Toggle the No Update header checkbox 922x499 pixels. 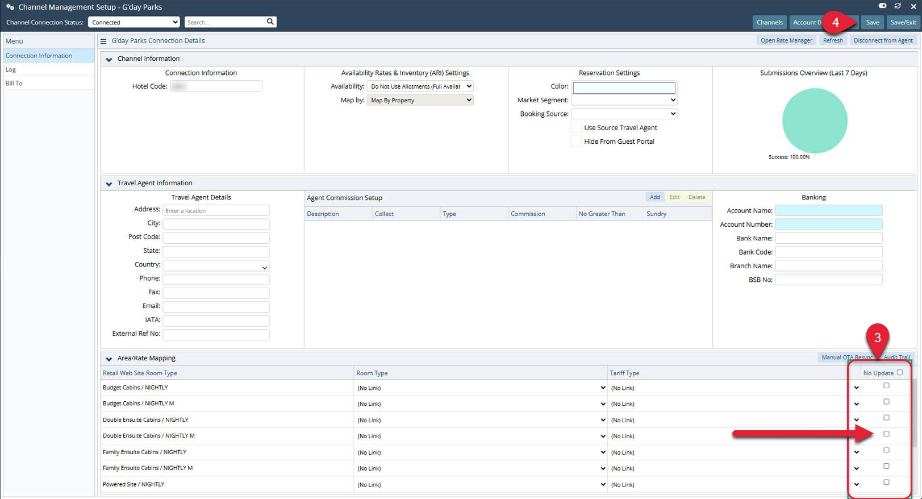(x=900, y=373)
